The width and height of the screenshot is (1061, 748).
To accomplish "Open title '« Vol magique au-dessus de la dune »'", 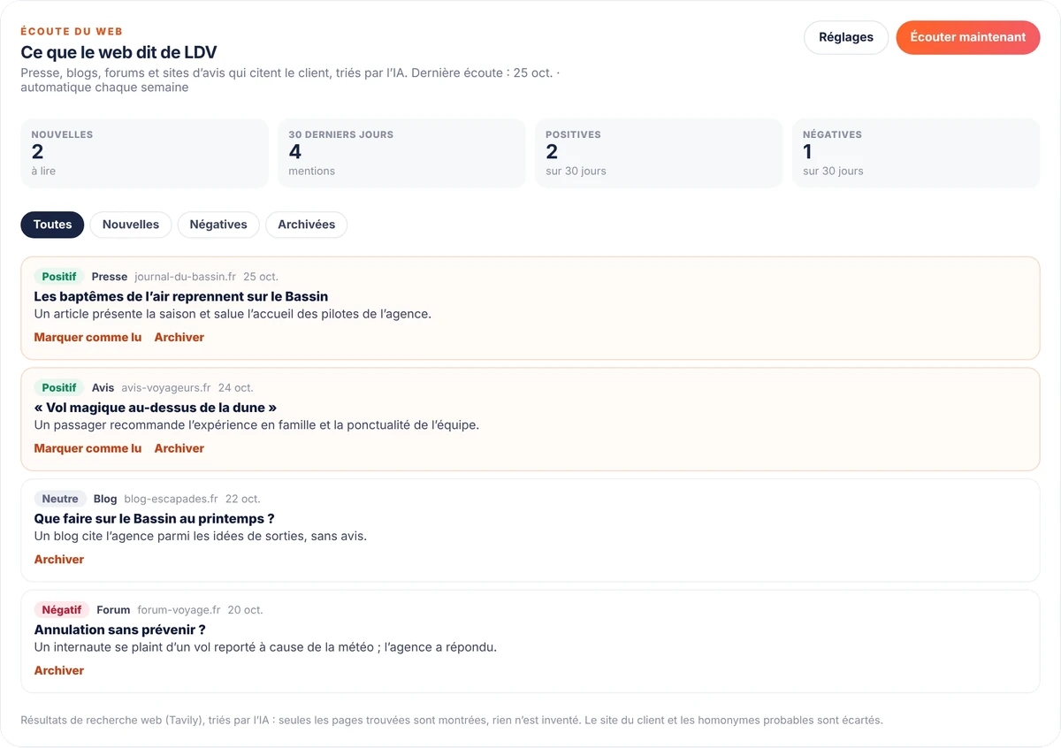I will (x=156, y=408).
